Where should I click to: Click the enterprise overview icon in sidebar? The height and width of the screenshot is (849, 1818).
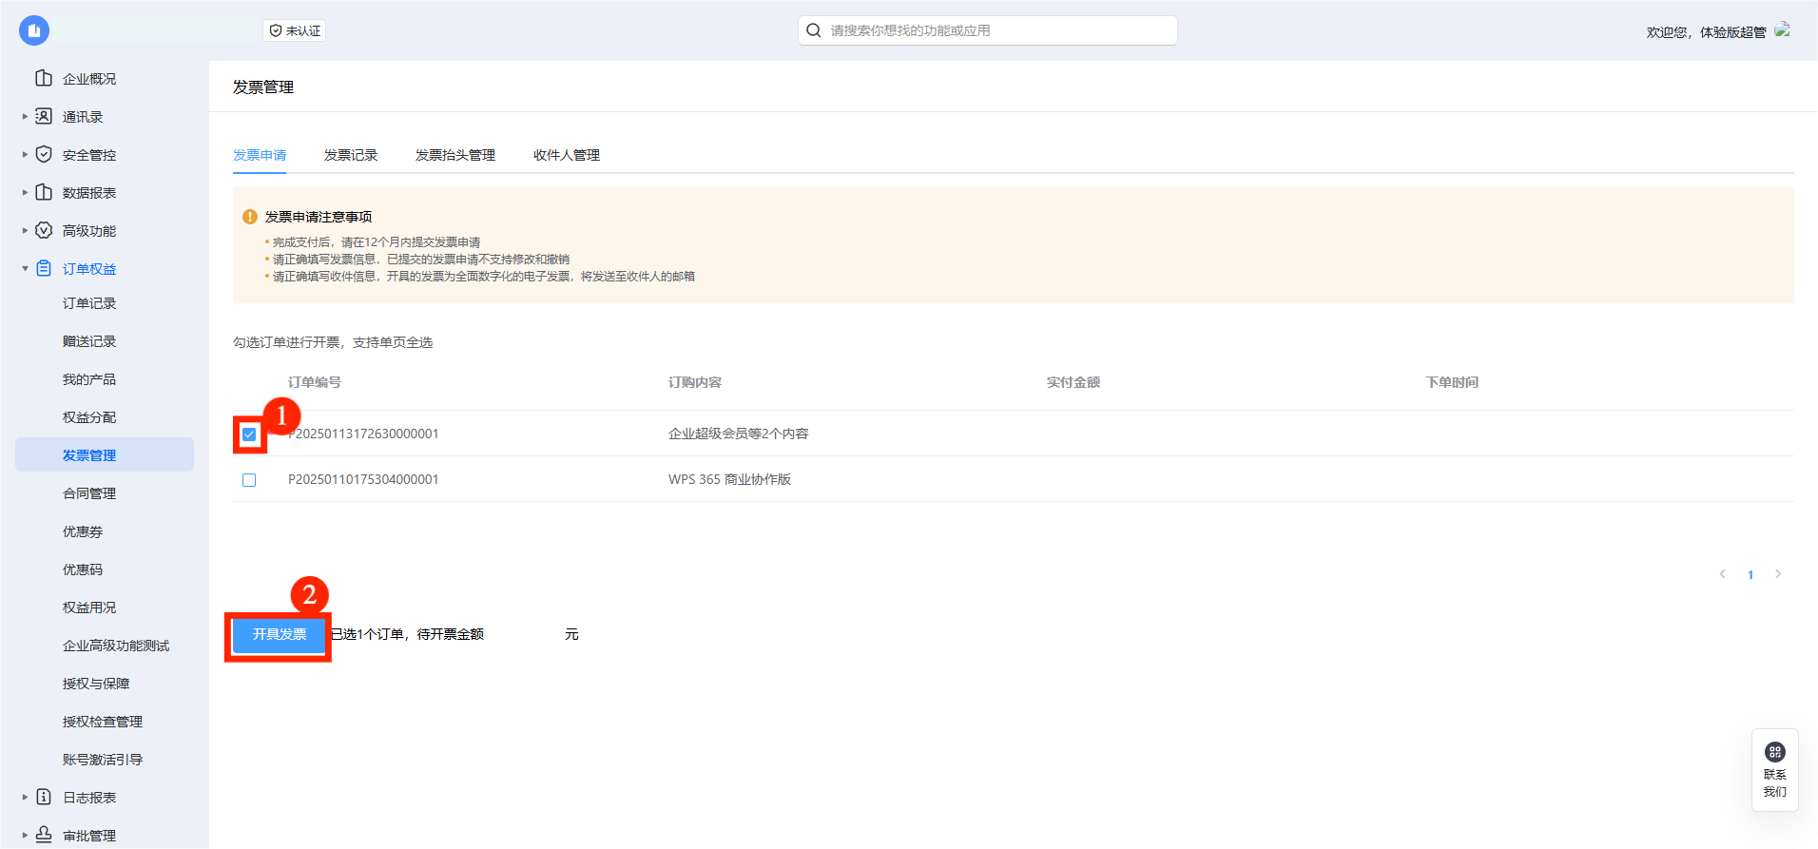(x=44, y=78)
